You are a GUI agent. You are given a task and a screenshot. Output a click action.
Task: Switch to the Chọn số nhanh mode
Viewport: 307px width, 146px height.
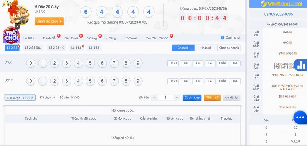tap(229, 48)
